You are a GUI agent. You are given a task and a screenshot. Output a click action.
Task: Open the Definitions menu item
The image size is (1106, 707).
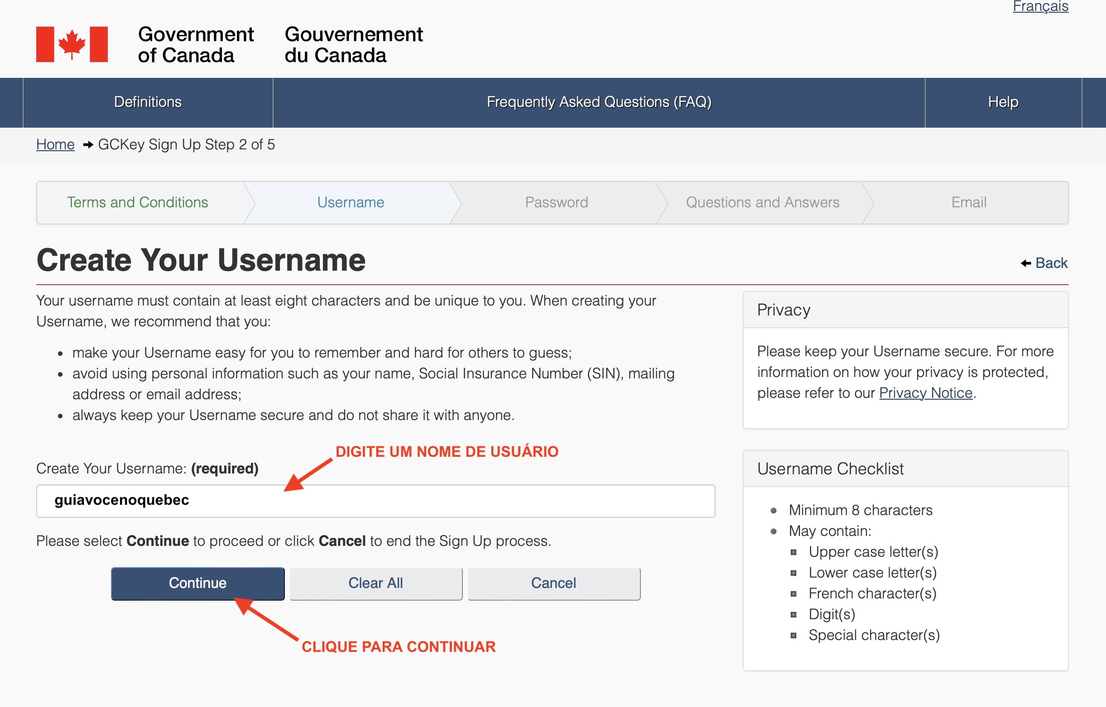point(148,102)
